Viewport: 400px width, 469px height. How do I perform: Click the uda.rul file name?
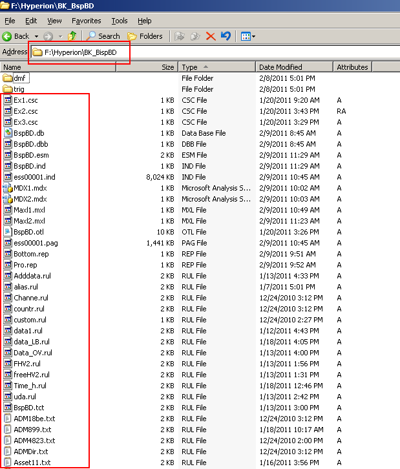(x=25, y=397)
